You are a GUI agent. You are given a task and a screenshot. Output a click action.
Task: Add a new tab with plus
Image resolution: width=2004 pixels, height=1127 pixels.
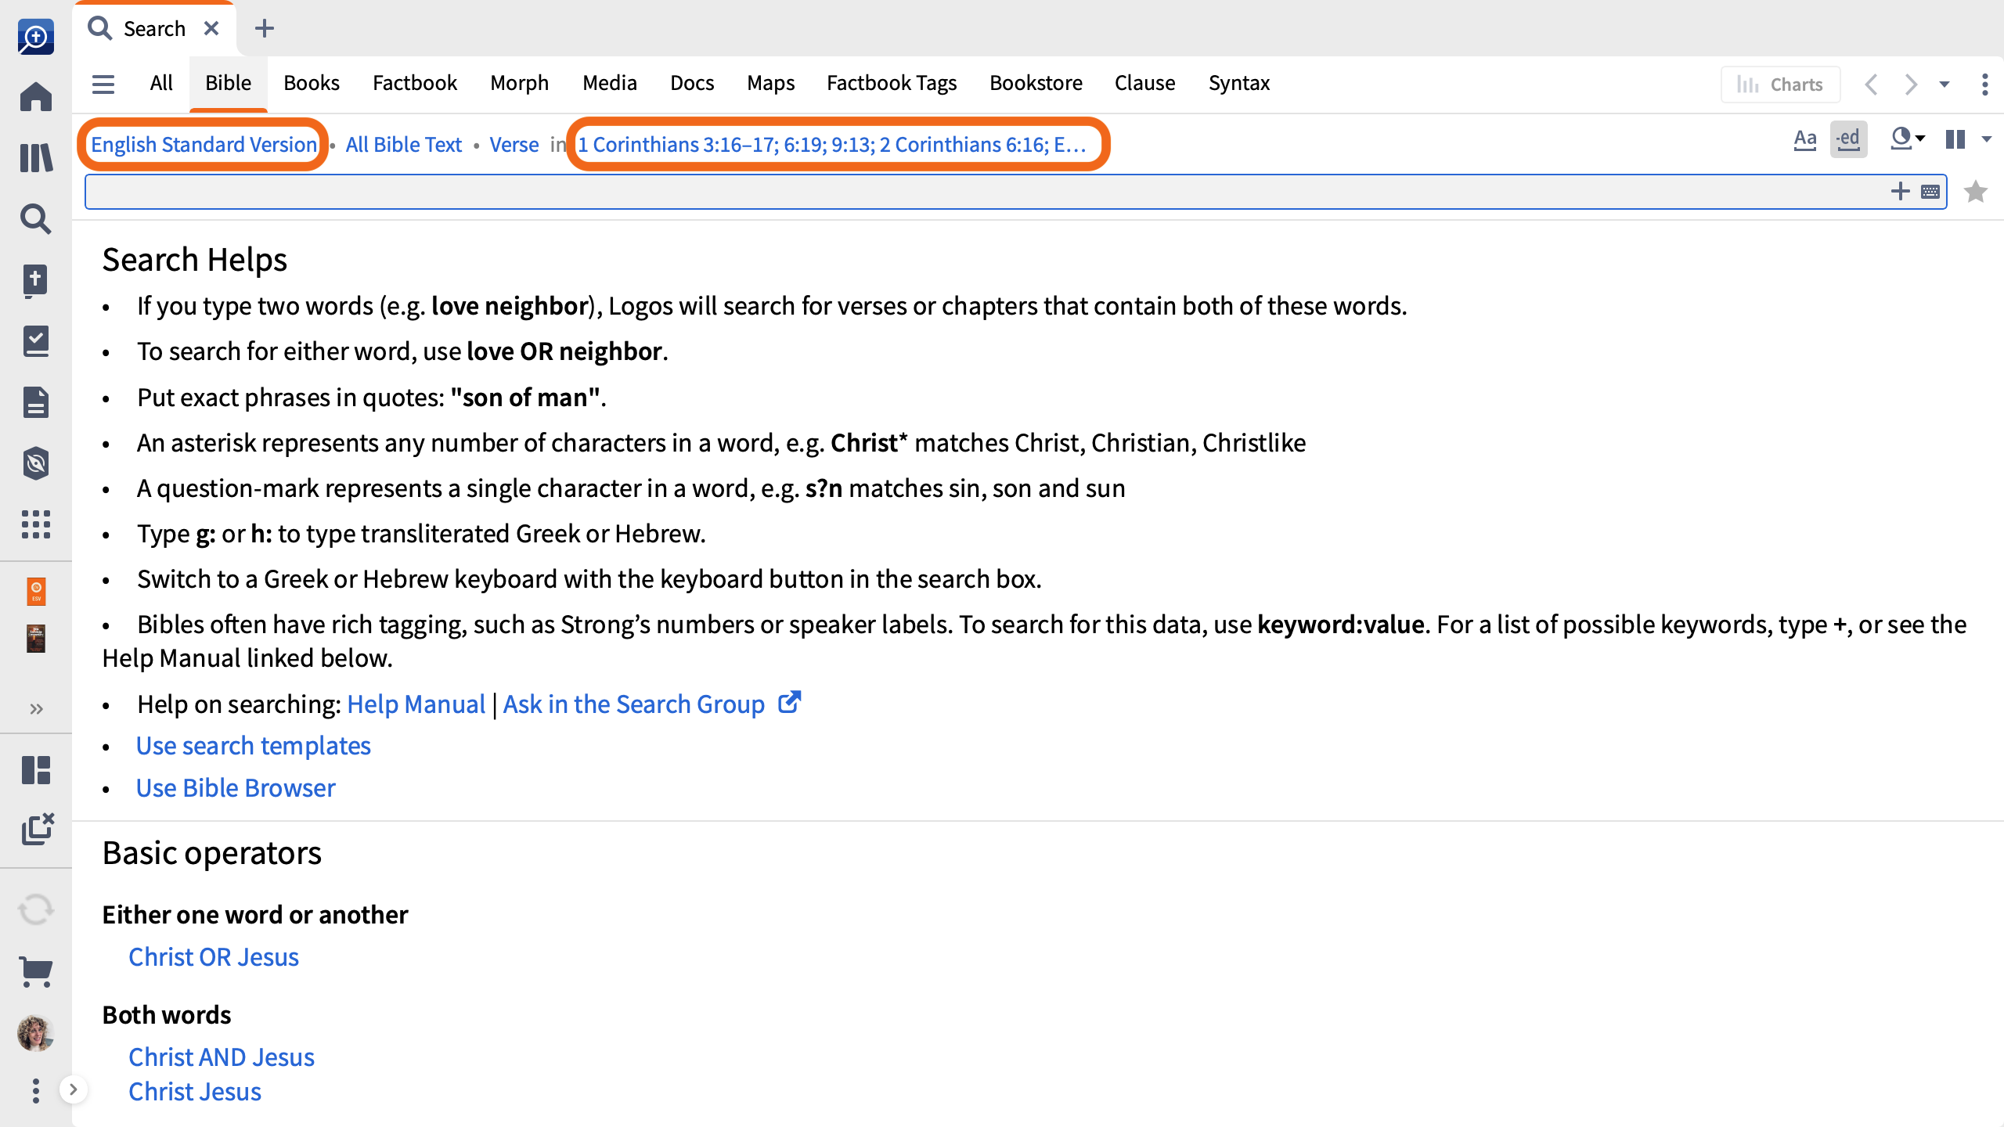coord(265,28)
